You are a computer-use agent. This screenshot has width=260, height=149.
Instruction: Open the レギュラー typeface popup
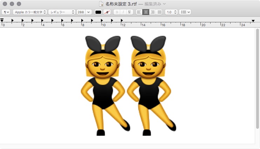click(x=62, y=12)
